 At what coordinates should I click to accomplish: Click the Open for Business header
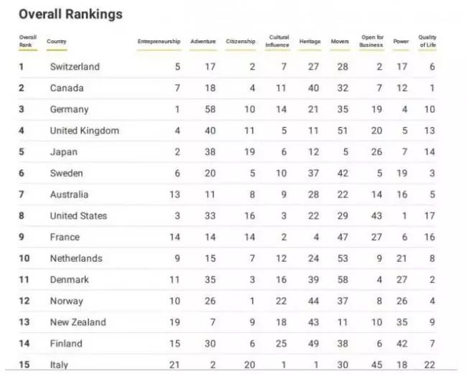click(x=372, y=41)
